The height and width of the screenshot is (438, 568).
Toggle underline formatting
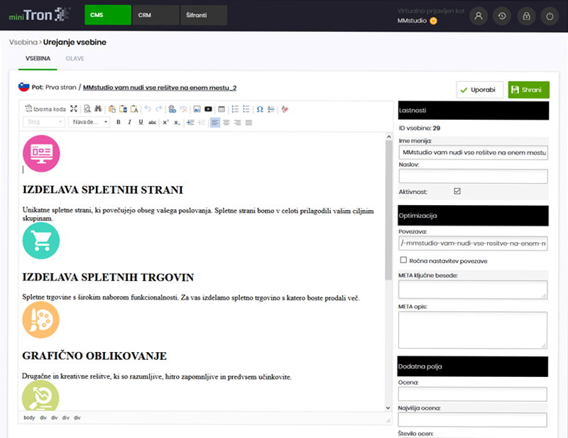[x=141, y=122]
